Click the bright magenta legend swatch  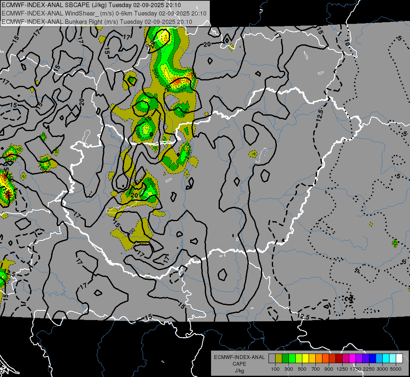(x=353, y=358)
